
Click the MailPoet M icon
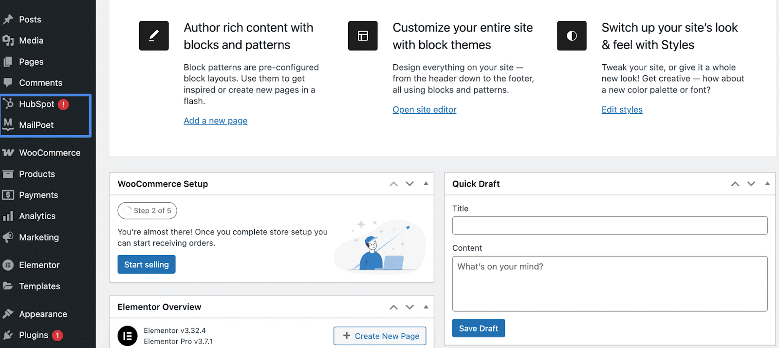point(8,124)
